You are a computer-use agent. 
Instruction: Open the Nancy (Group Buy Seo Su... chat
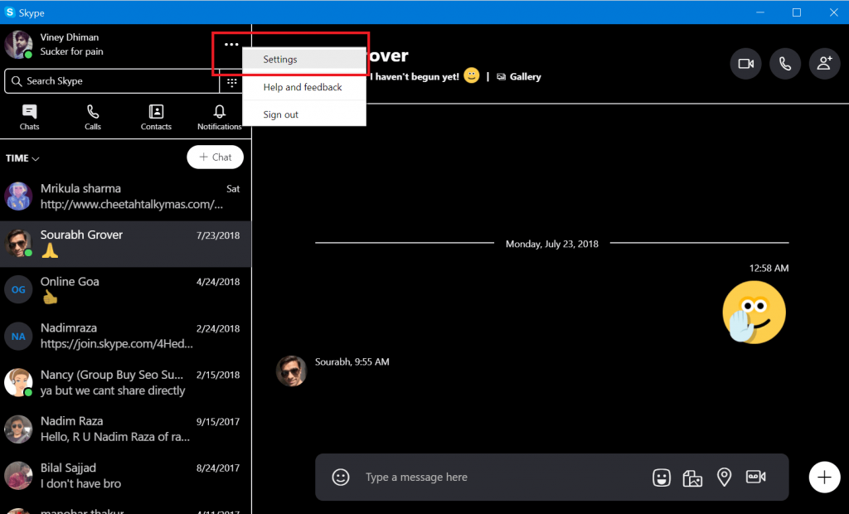126,383
